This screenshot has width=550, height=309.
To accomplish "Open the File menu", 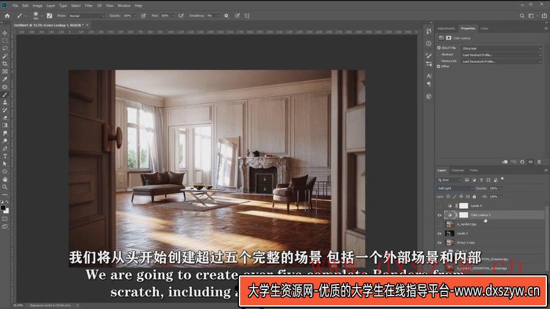I will click(15, 5).
